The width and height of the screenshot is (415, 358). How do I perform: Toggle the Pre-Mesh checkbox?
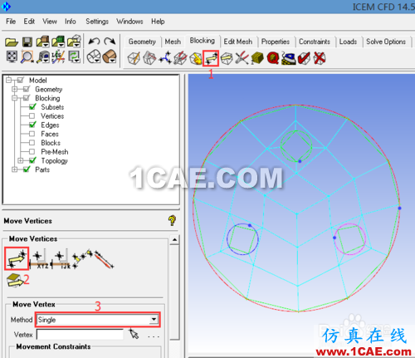click(x=32, y=151)
